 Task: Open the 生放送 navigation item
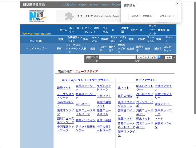tap(131, 48)
